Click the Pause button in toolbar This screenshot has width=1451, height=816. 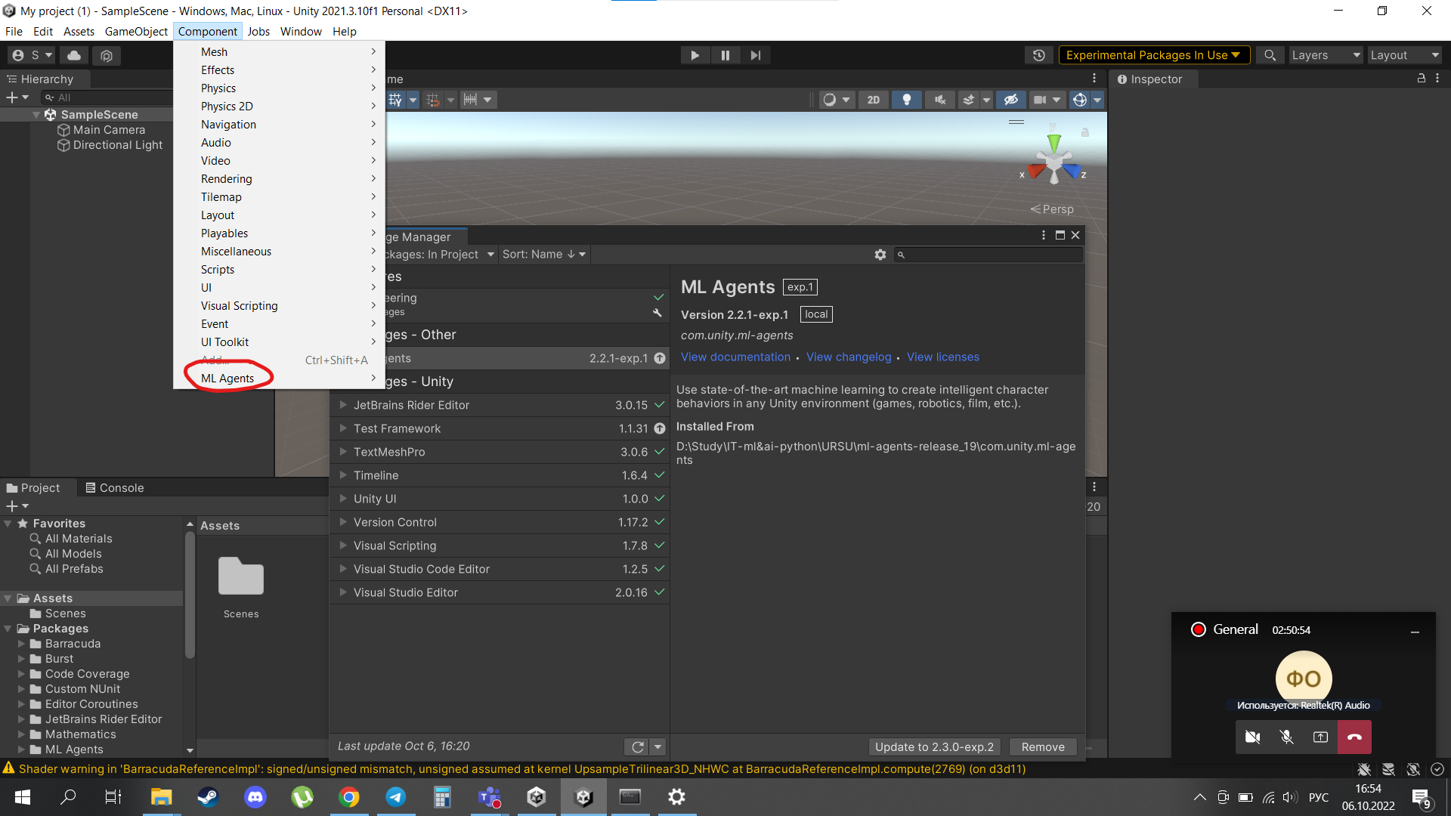(x=725, y=55)
